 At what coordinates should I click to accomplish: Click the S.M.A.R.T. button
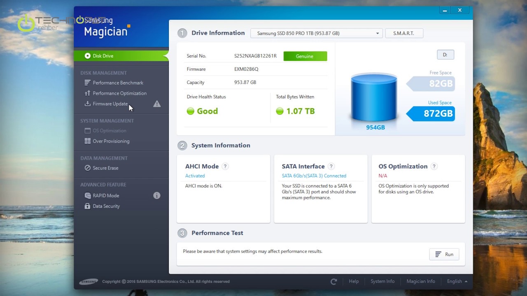pos(404,33)
